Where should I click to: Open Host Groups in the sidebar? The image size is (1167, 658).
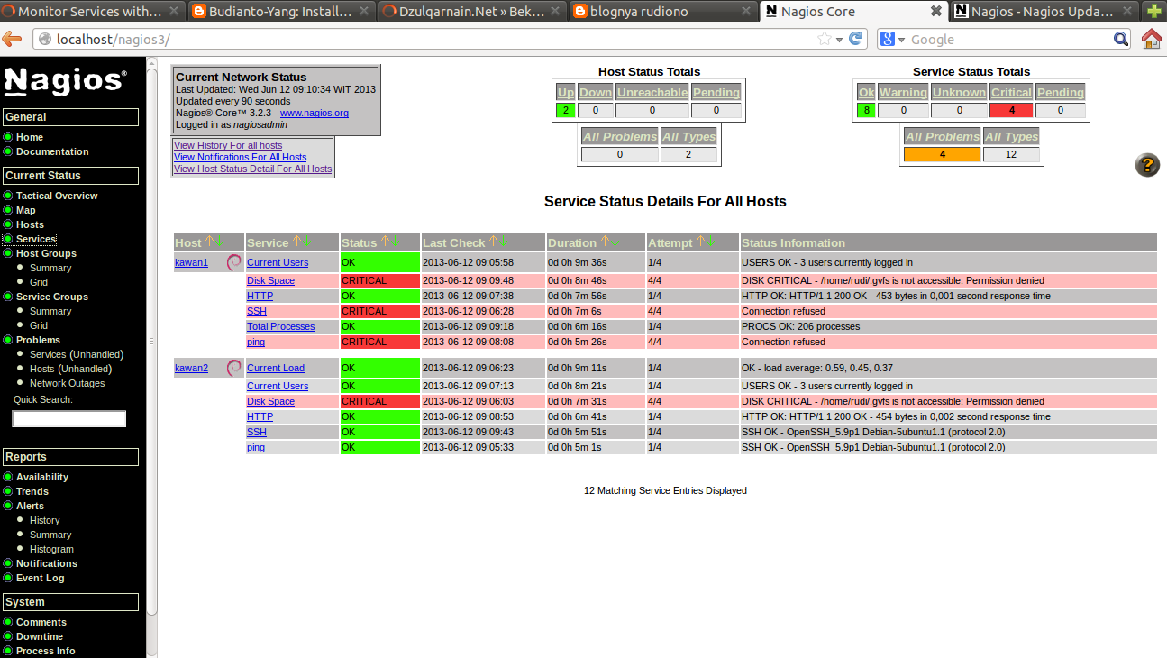pyautogui.click(x=46, y=253)
